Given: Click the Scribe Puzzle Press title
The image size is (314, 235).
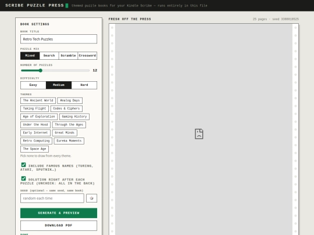Looking at the screenshot, I should (x=34, y=5).
